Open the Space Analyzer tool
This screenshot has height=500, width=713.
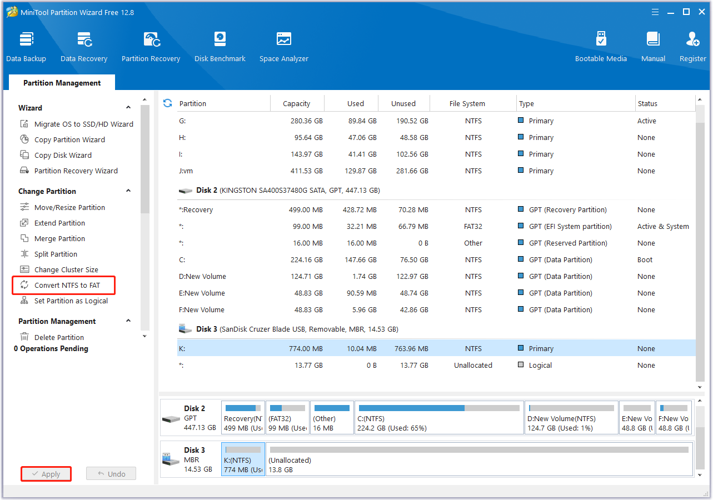pyautogui.click(x=283, y=47)
